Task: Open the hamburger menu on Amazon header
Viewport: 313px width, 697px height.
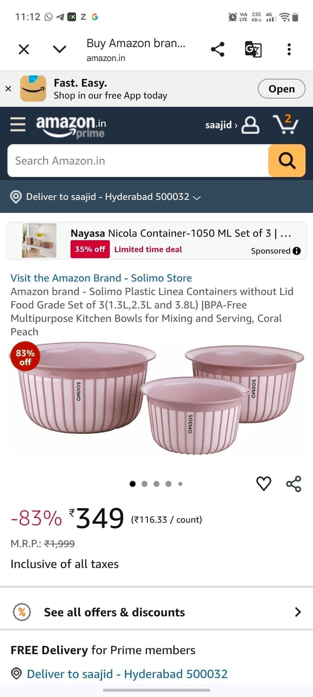Action: pyautogui.click(x=18, y=124)
